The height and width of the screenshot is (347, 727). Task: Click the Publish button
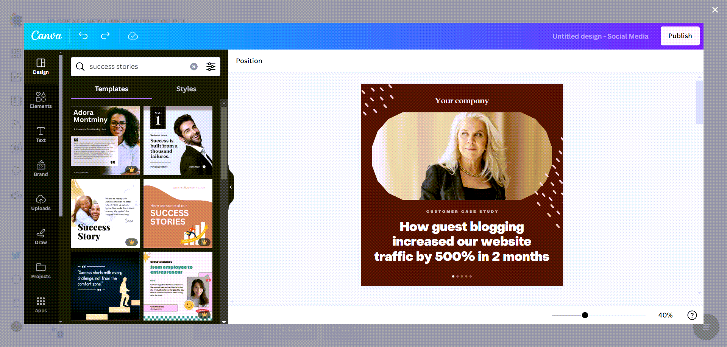(x=680, y=36)
